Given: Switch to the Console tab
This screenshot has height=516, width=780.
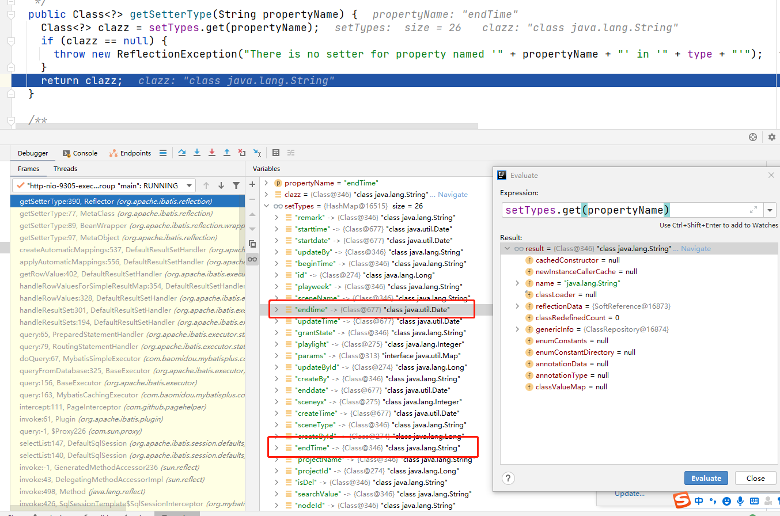Looking at the screenshot, I should pos(80,153).
